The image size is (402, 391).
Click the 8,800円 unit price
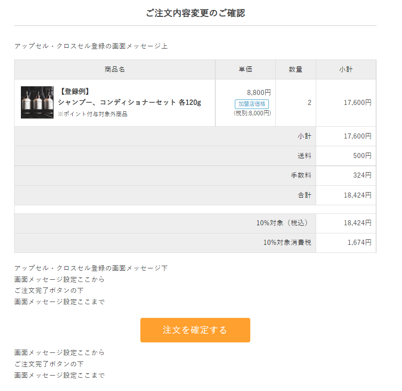point(259,93)
